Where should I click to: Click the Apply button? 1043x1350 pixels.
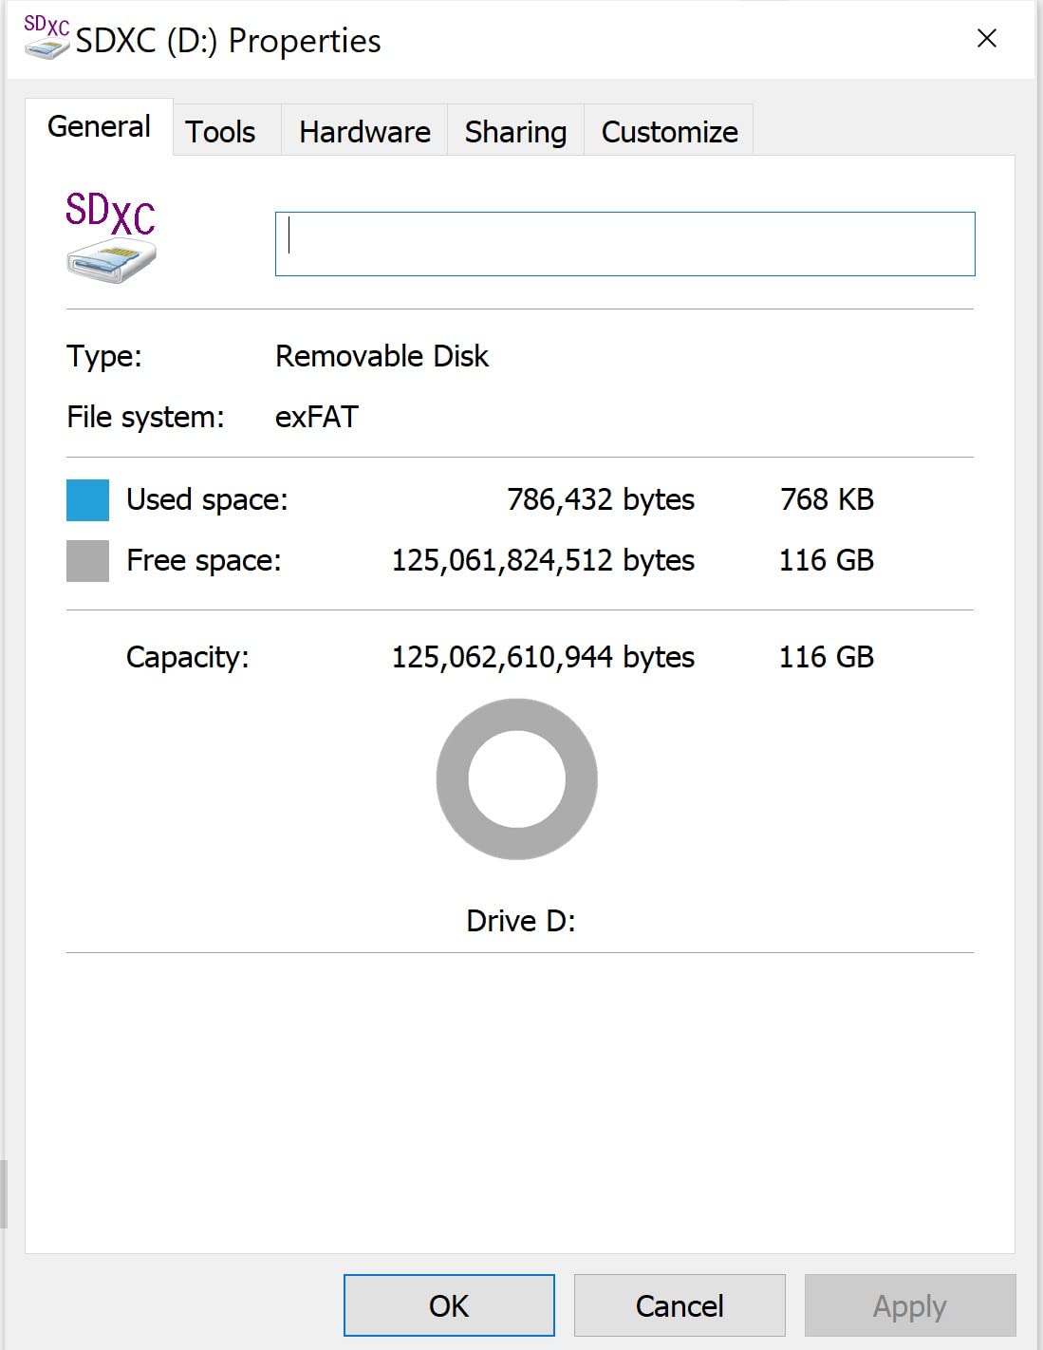point(910,1305)
